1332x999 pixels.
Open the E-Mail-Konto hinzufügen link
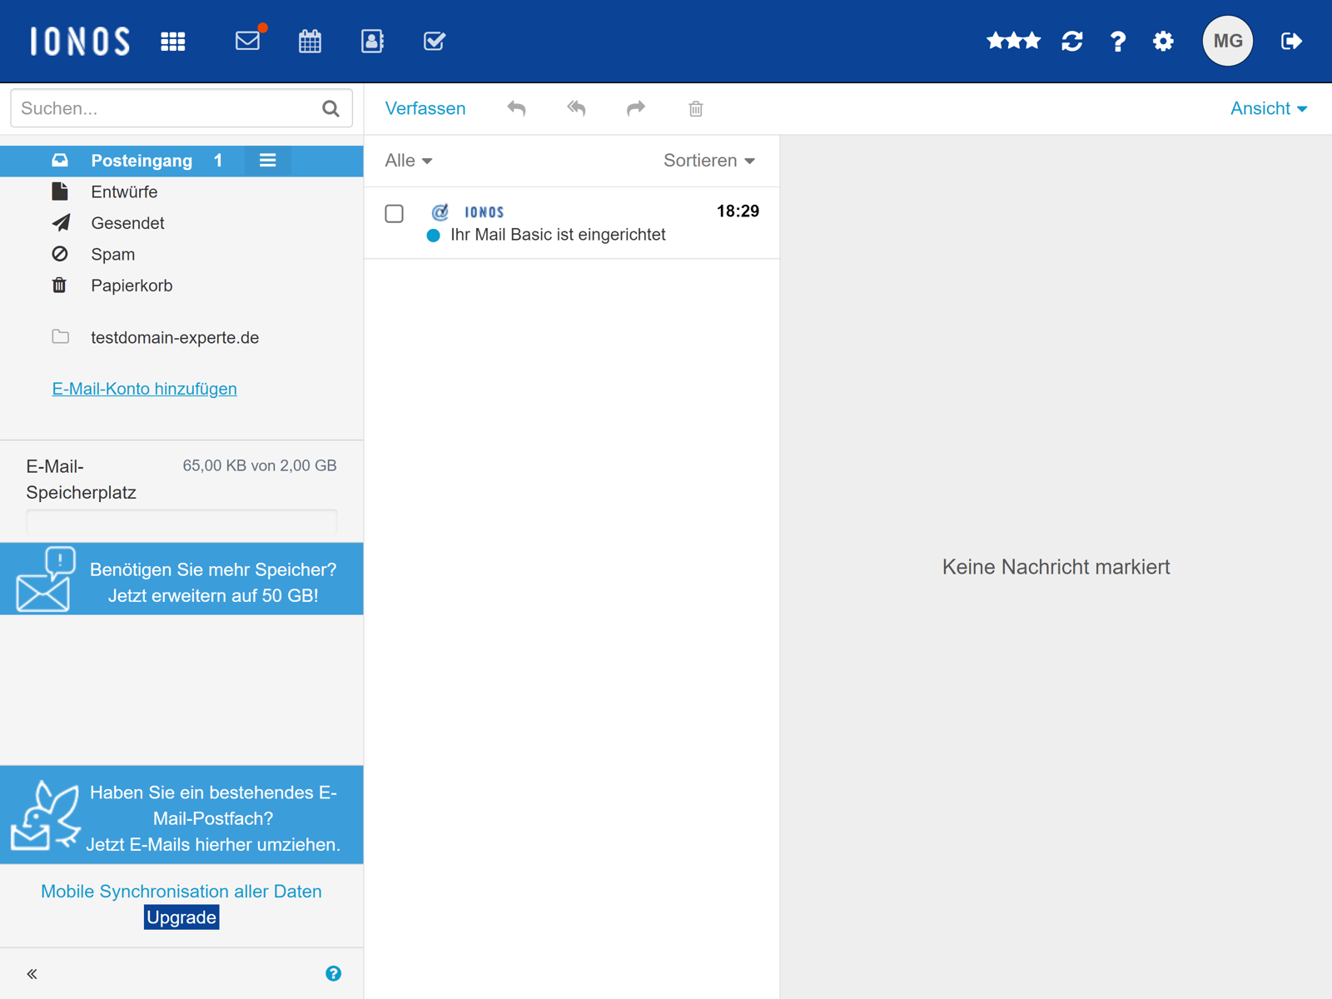coord(144,388)
